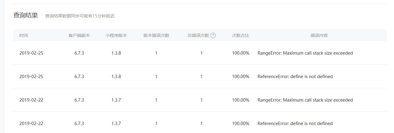394x133 pixels.
Task: Click the first 2019-02-25 date cell
Action: (x=31, y=53)
